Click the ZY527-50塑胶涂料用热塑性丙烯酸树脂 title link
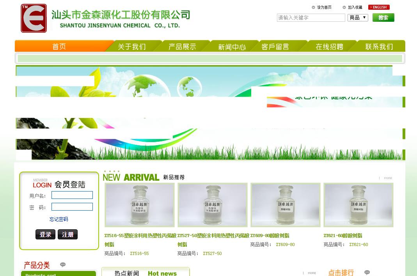Image resolution: width=417 pixels, height=276 pixels. coord(213,240)
